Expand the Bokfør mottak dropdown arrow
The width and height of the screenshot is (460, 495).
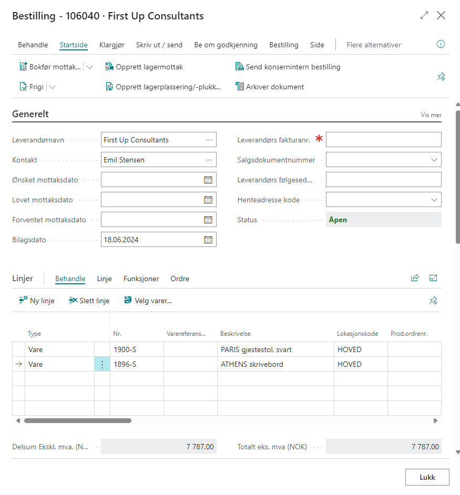[89, 67]
